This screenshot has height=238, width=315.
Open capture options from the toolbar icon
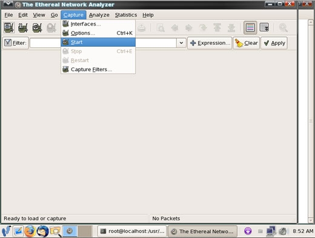coord(23,27)
